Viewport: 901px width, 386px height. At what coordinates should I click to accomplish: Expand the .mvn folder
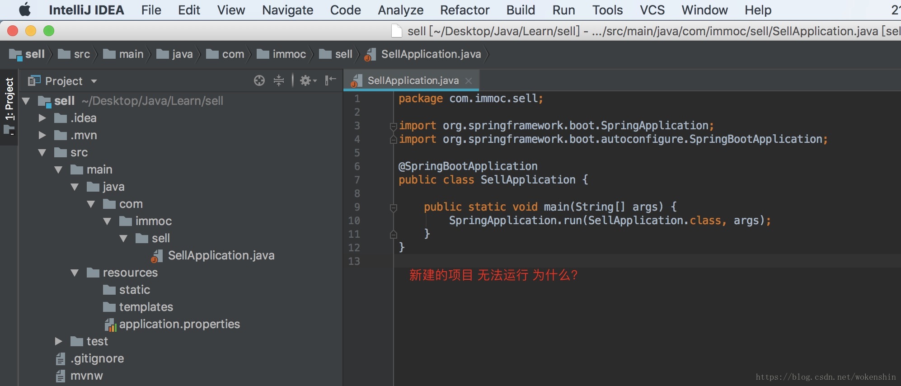pyautogui.click(x=42, y=135)
